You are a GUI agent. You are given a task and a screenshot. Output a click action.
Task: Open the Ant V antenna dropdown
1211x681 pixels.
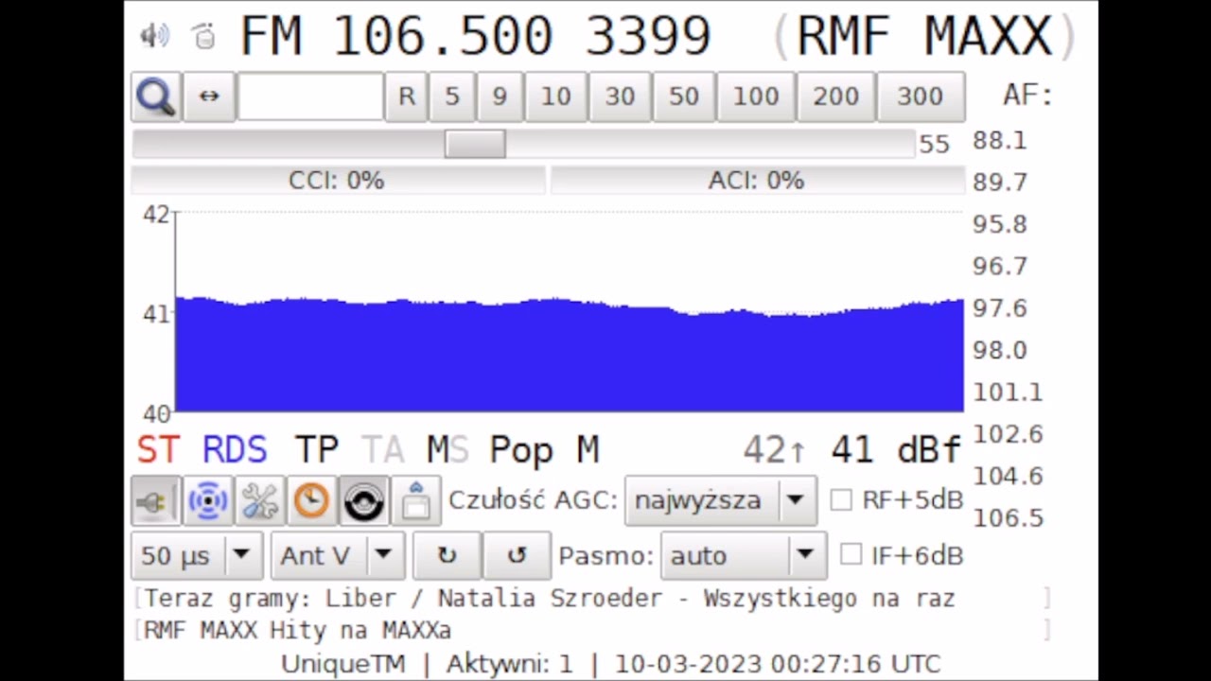[338, 555]
